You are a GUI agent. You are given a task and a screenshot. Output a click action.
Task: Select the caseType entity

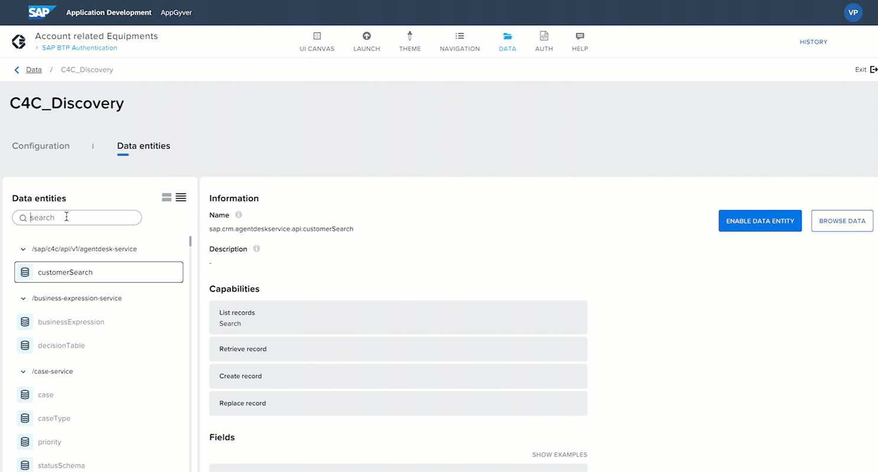pos(99,418)
